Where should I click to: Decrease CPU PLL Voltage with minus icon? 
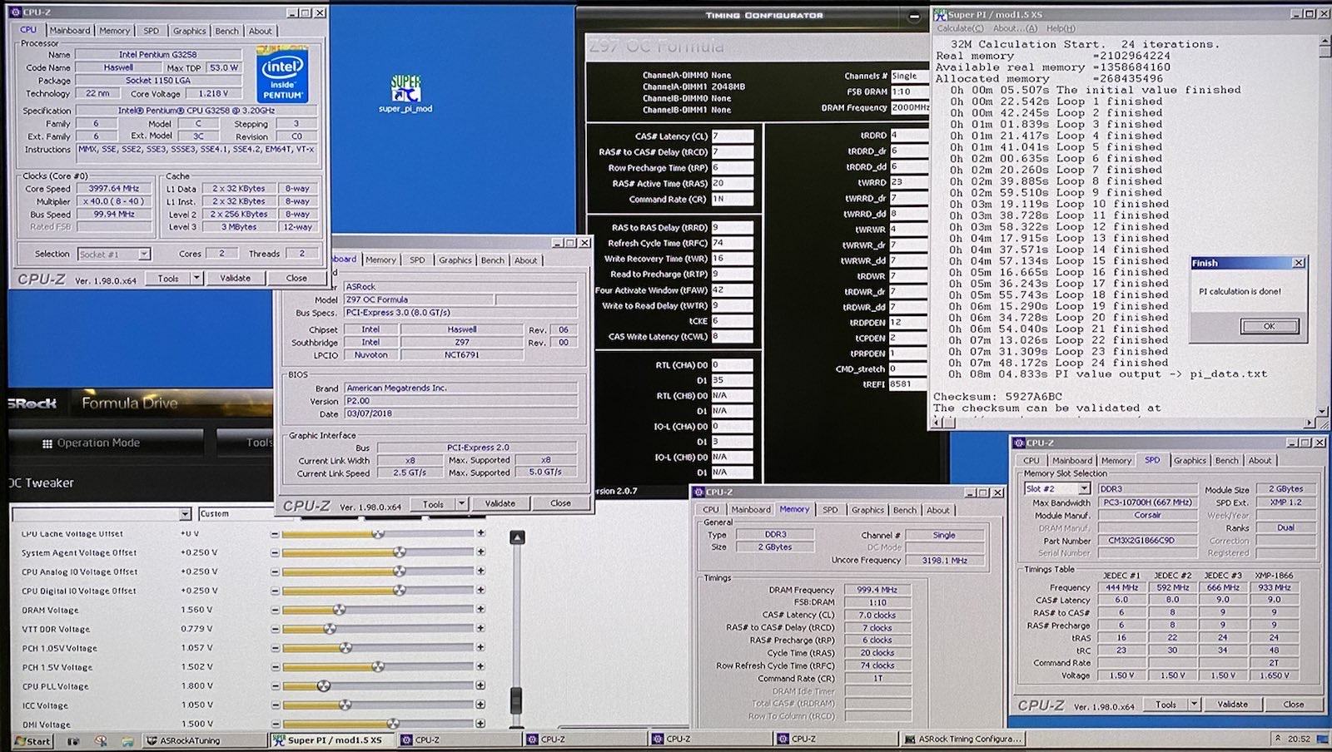coord(275,686)
